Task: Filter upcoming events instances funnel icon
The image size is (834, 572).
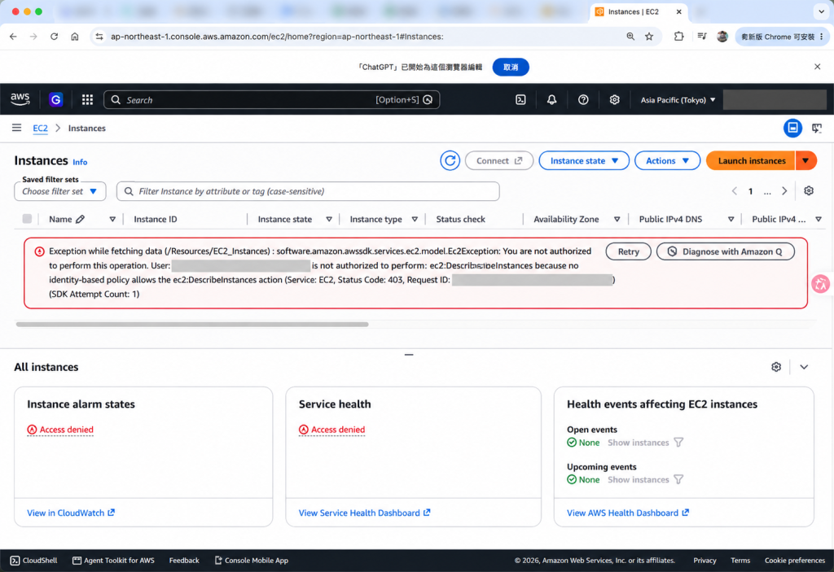Action: [x=678, y=479]
